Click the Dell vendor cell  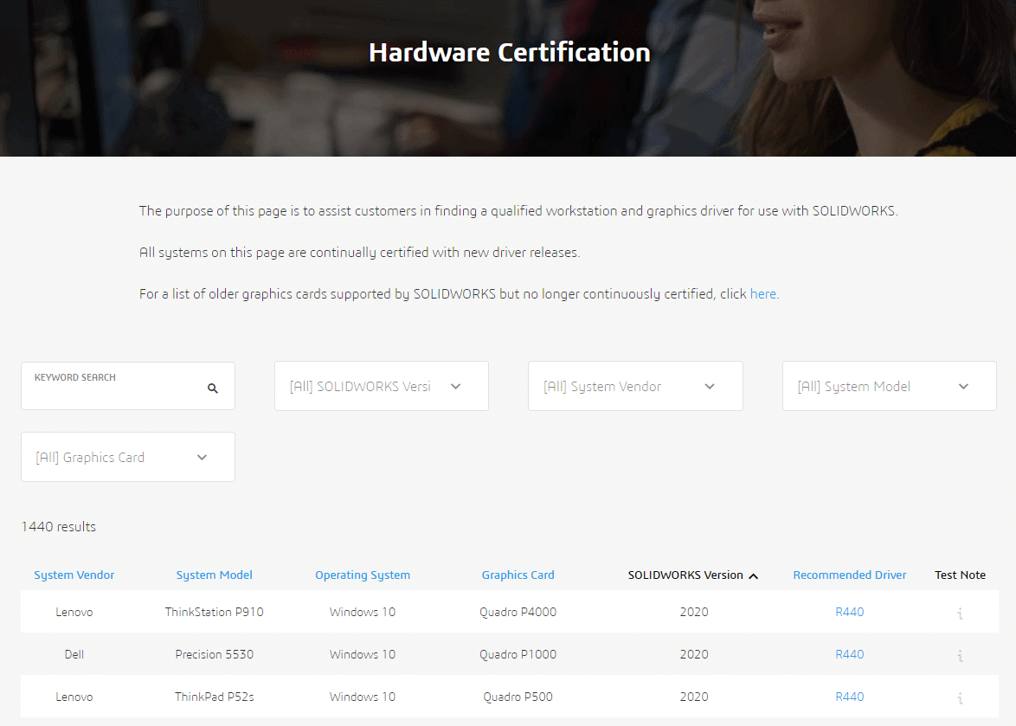pos(74,655)
